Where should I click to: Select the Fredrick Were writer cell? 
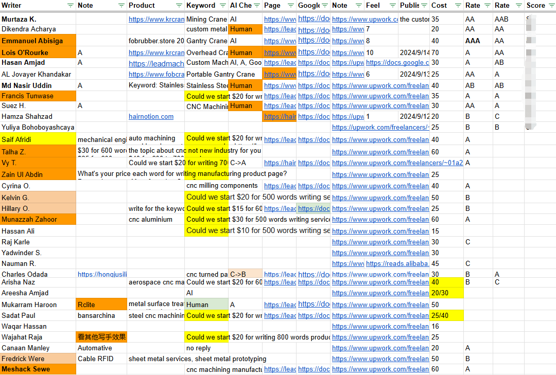point(38,359)
